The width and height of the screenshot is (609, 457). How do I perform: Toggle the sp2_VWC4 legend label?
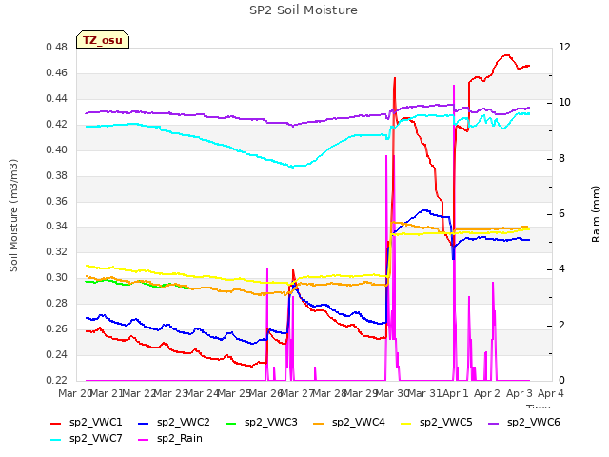[x=358, y=423]
